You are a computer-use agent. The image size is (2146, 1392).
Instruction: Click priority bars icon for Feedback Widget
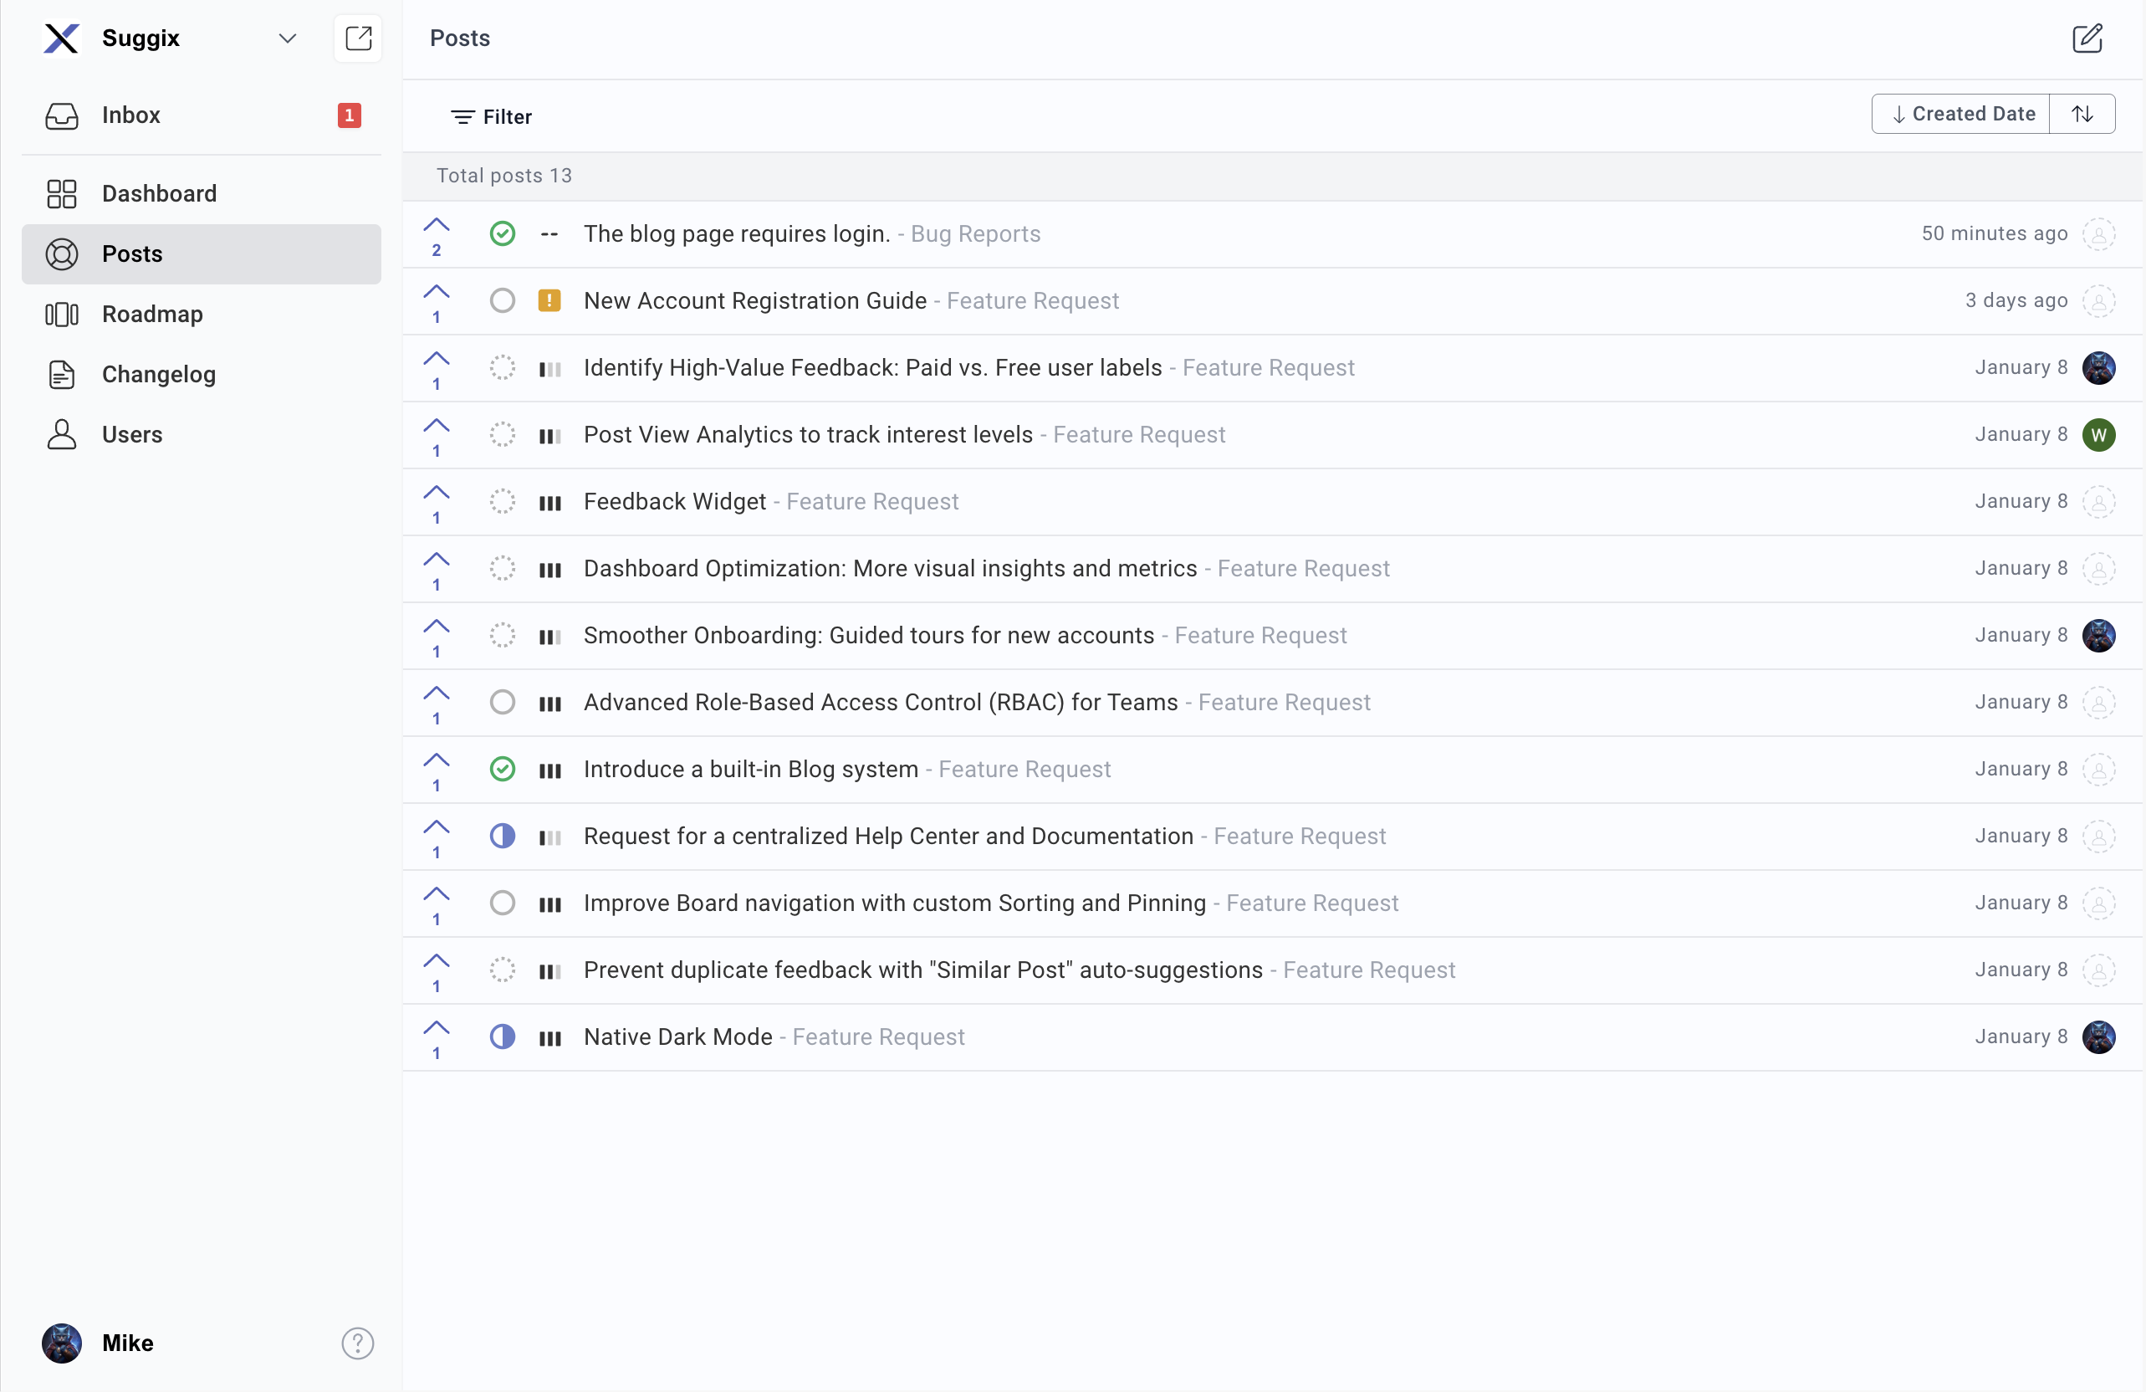click(549, 503)
